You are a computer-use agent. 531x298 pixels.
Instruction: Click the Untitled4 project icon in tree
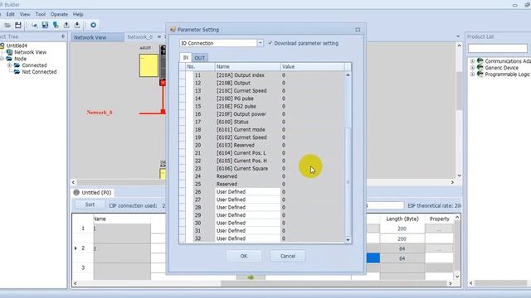coord(2,46)
